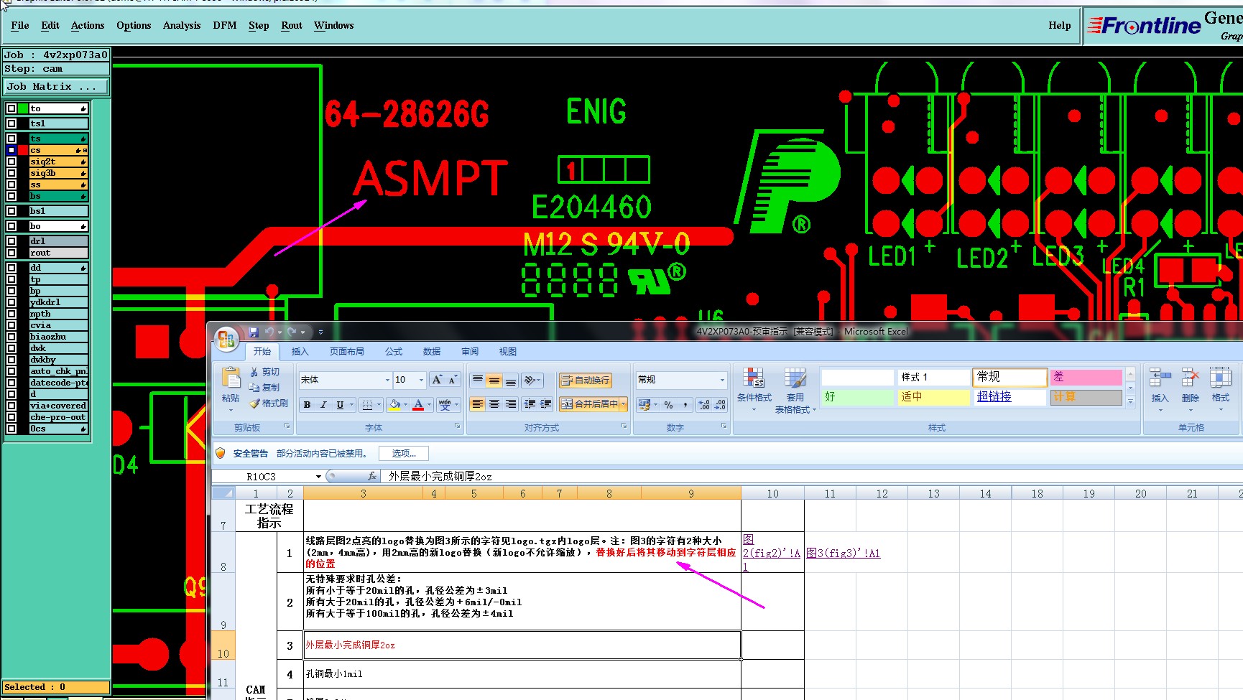1243x700 pixels.
Task: Open the Genesis File menu
Action: (x=20, y=25)
